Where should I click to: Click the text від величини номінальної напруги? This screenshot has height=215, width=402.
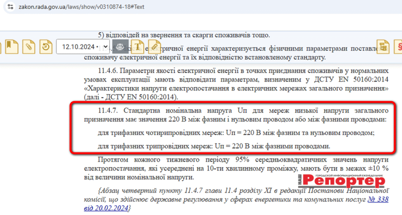click(139, 177)
